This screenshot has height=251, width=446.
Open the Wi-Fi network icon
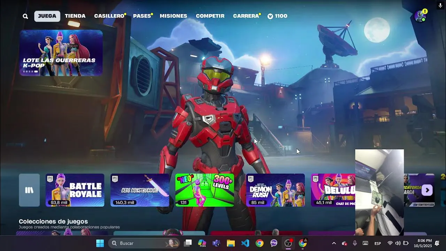390,243
